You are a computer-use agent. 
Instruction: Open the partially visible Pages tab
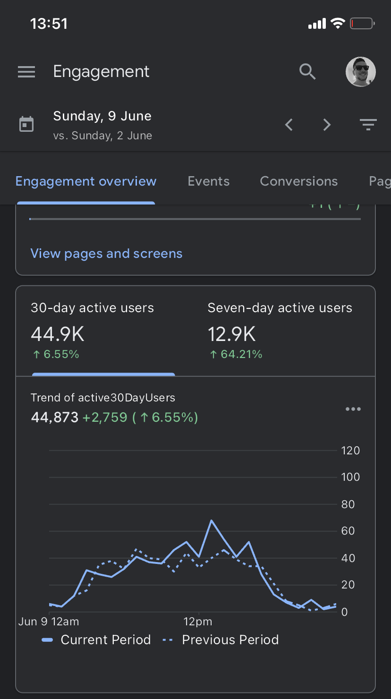click(379, 181)
